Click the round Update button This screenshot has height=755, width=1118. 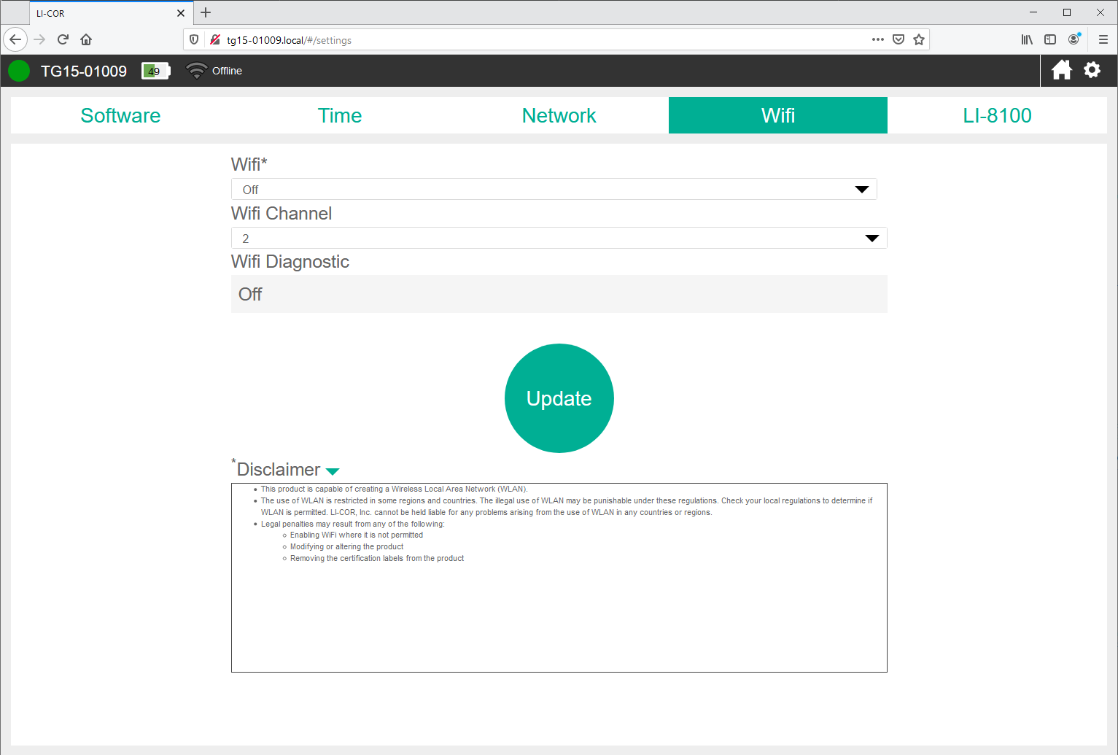pos(559,398)
